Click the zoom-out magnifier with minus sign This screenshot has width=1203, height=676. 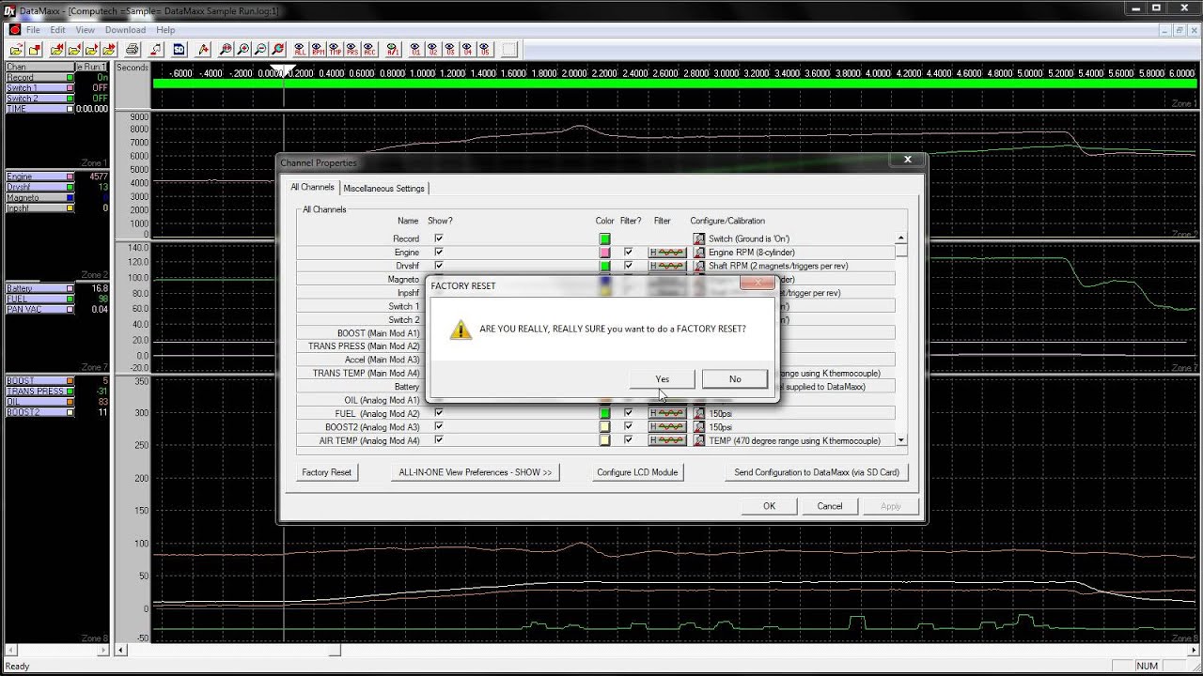tap(260, 49)
